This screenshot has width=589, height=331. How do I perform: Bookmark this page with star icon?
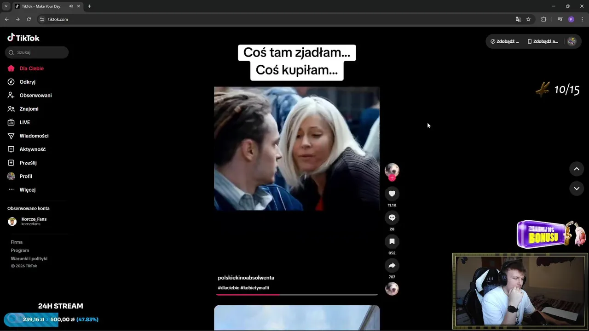tap(528, 19)
